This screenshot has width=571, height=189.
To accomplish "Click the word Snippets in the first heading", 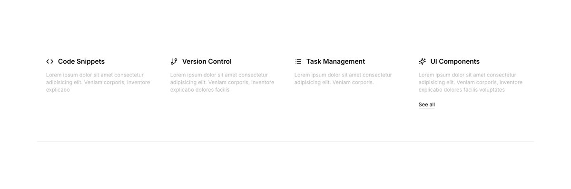I will [x=90, y=61].
